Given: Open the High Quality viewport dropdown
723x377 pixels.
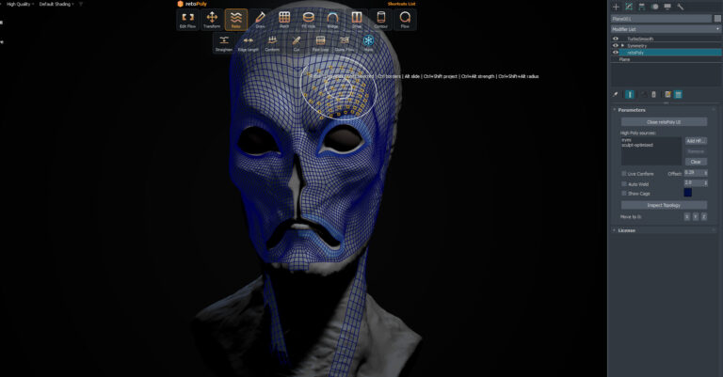Looking at the screenshot, I should [20, 4].
